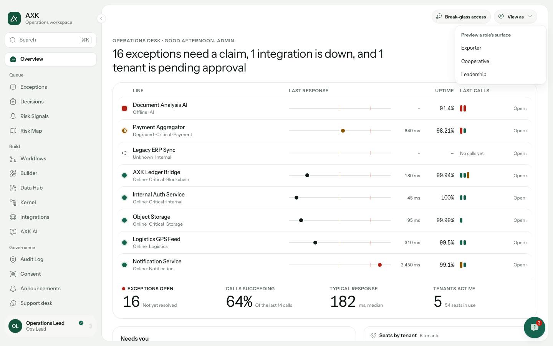Screen dimensions: 553x346
Task: Open the Support desk icon
Action: pos(13,303)
